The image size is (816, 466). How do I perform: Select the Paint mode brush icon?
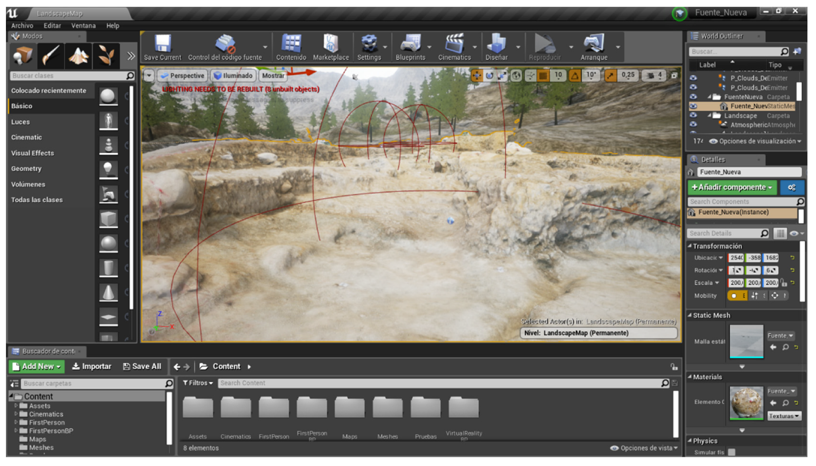[50, 56]
